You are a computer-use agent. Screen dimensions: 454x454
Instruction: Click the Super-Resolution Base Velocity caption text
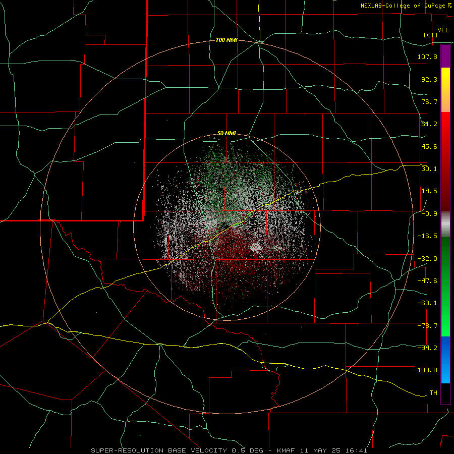click(x=229, y=450)
